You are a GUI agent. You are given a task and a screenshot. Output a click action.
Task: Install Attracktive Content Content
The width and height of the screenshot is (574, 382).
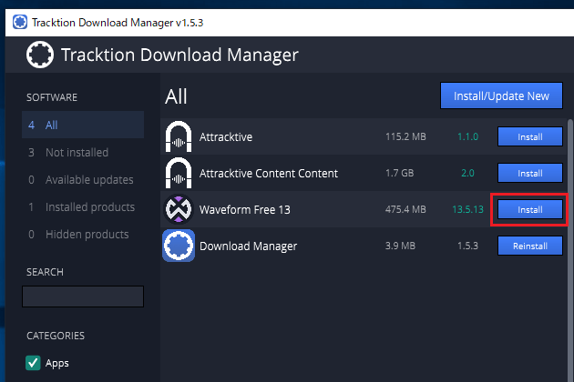point(529,173)
